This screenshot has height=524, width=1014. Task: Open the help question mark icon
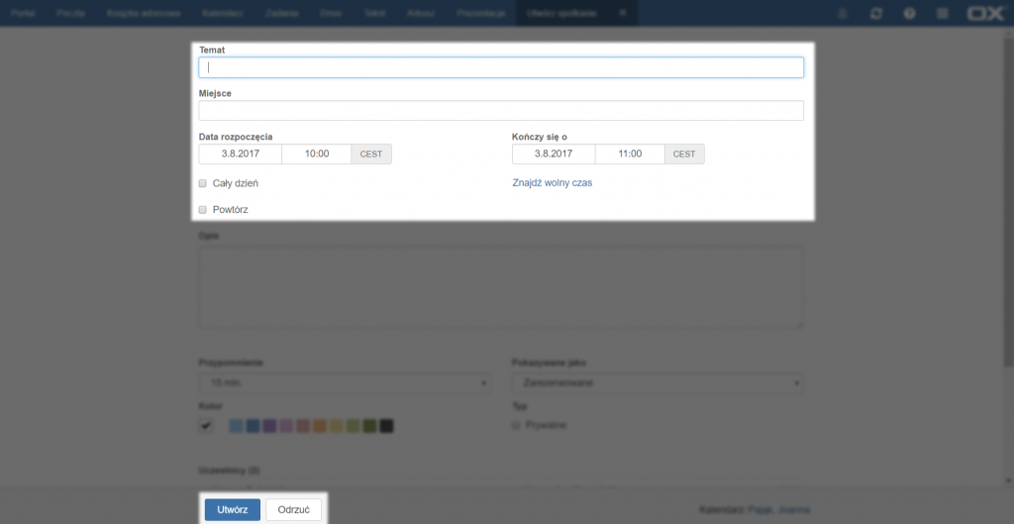(x=908, y=13)
